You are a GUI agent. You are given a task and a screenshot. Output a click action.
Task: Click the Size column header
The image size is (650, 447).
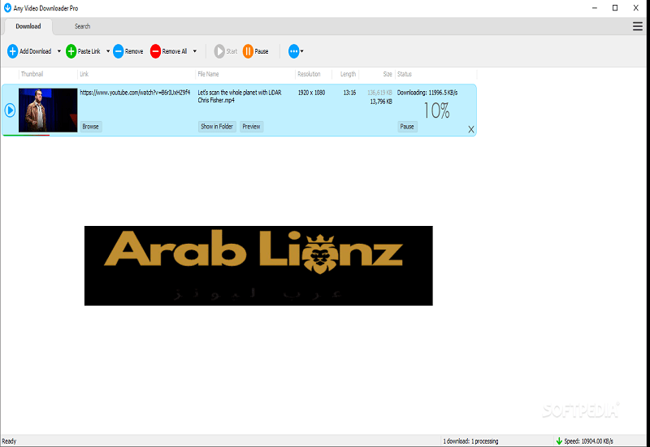coord(388,74)
